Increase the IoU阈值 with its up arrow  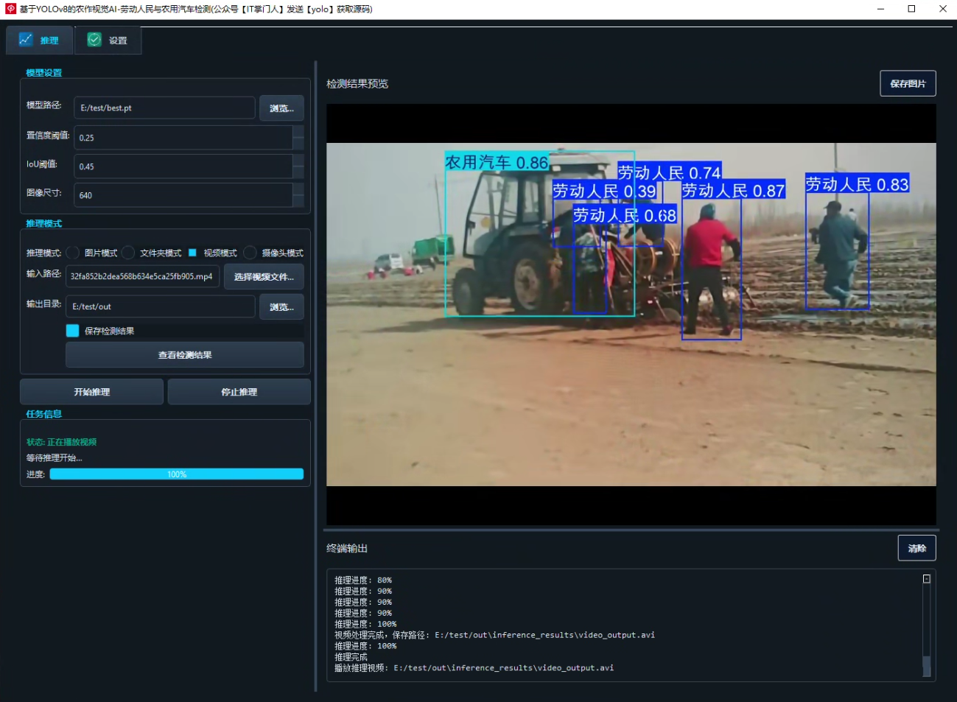tap(298, 160)
